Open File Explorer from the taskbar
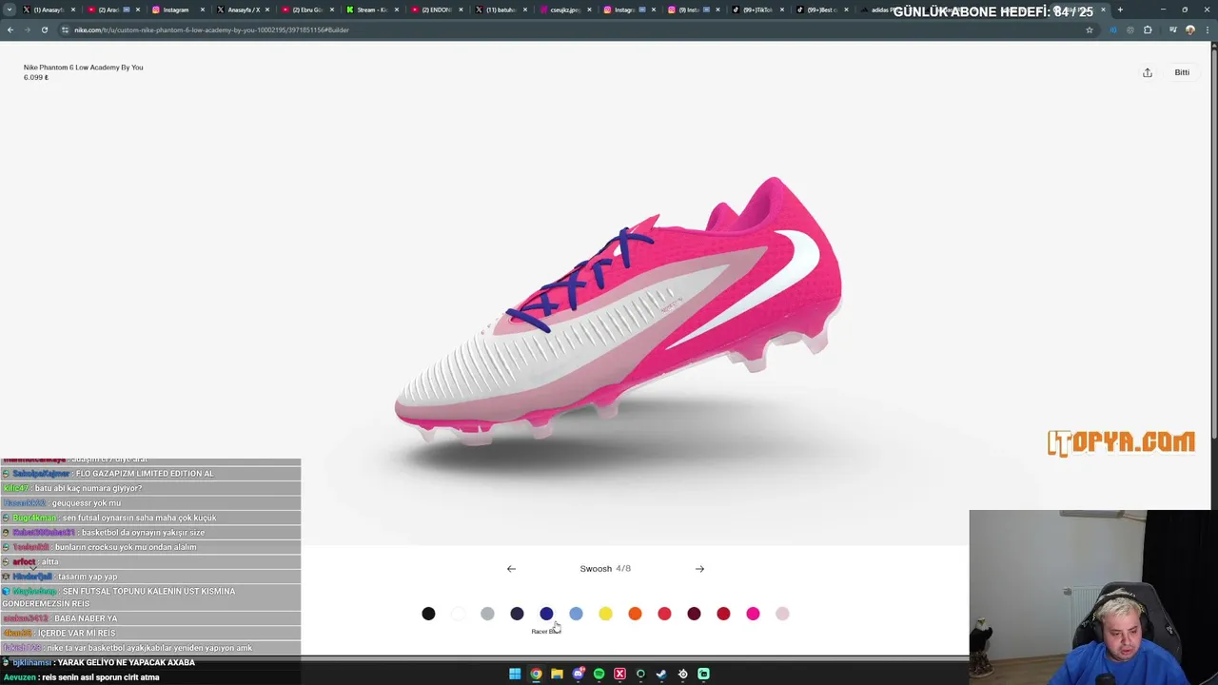Image resolution: width=1218 pixels, height=685 pixels. click(x=557, y=674)
